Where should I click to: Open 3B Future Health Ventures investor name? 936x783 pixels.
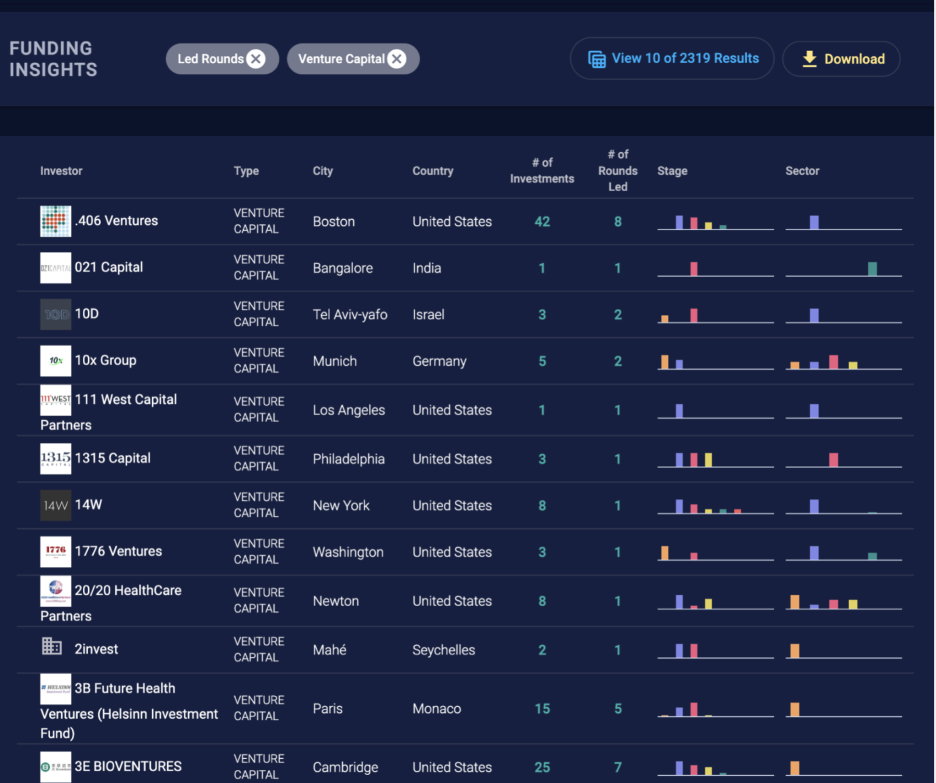pos(129,711)
